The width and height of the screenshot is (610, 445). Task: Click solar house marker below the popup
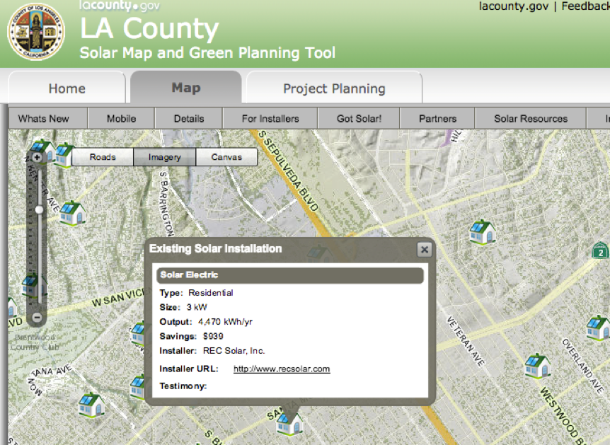pos(289,423)
